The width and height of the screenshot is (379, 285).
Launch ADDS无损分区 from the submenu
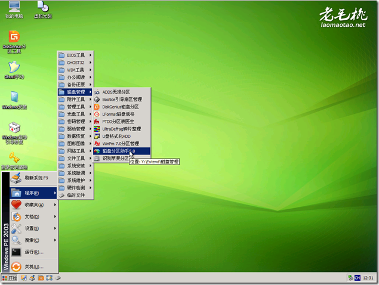tap(116, 92)
